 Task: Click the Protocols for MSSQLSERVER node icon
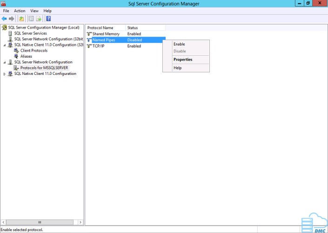(x=16, y=68)
